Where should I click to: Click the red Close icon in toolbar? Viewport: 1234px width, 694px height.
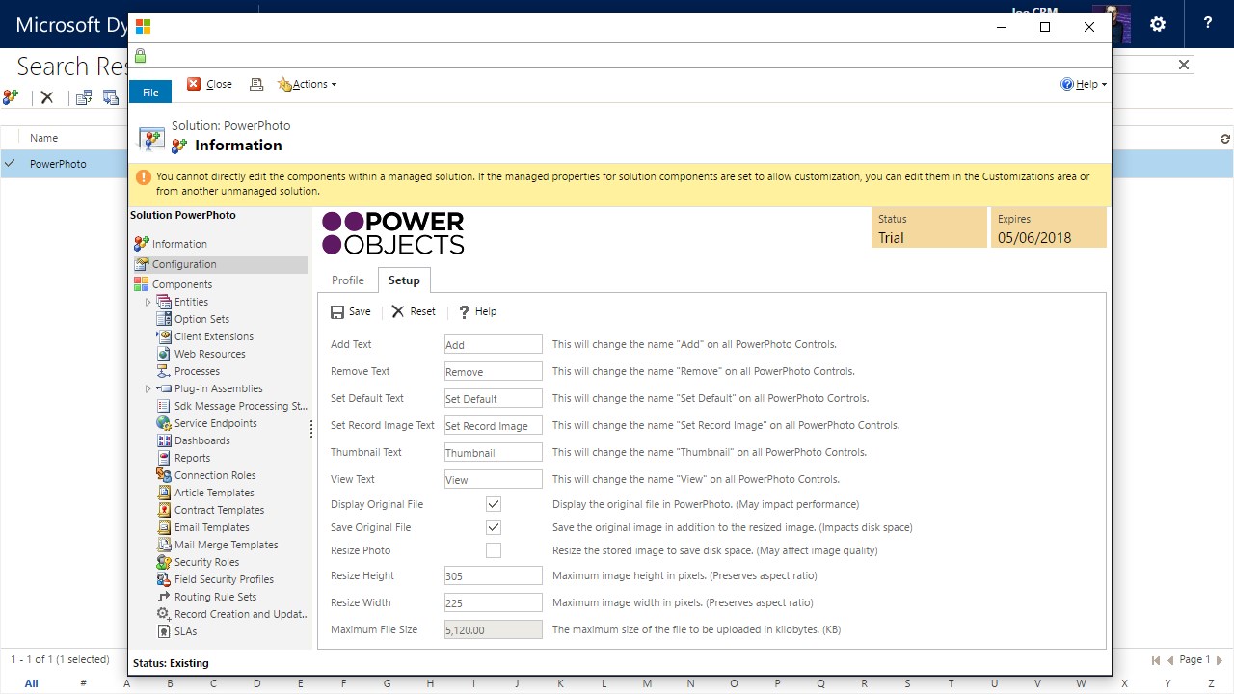(x=194, y=84)
